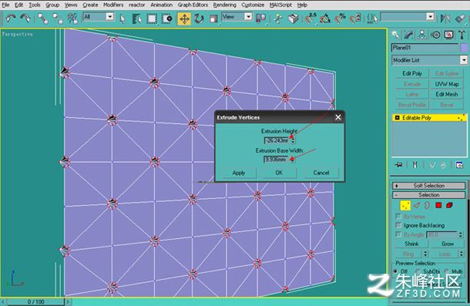Screen dimensions: 470x306
Task: Open the Modifiers menu
Action: 113,5
